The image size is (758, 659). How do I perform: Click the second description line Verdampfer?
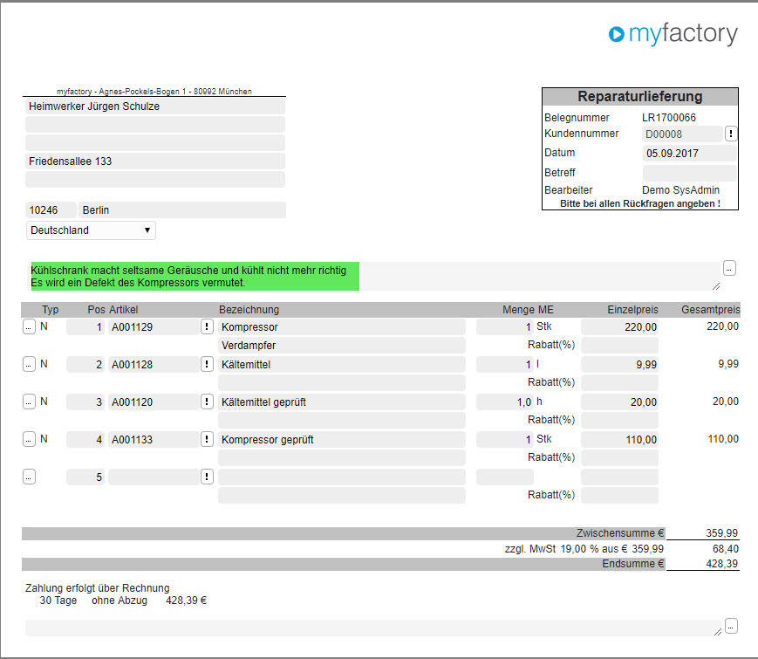point(342,346)
